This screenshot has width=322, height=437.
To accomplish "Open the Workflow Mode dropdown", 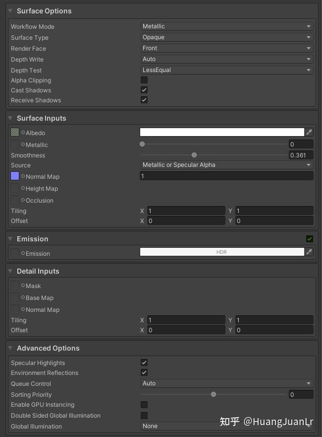I will 226,26.
